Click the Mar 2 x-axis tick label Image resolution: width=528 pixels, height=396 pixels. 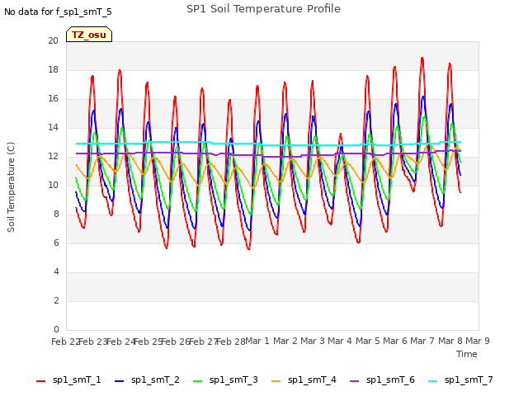click(x=285, y=341)
